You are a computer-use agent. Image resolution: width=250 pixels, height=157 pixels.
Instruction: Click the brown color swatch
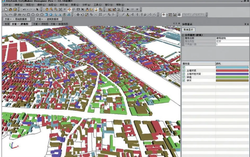(x=232, y=81)
